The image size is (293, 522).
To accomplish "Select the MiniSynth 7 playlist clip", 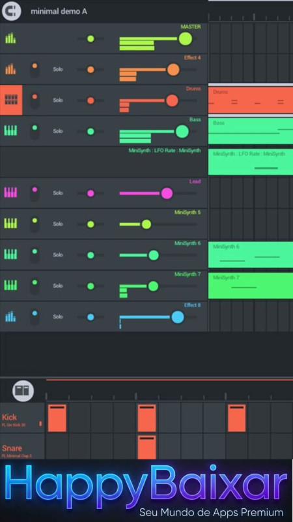I will pos(251,286).
